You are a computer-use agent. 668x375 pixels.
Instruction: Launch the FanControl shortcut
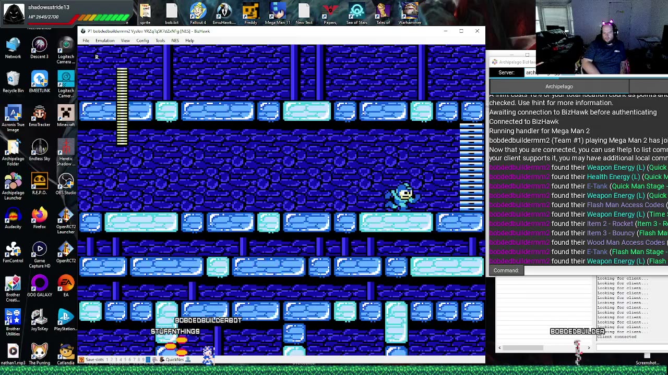point(13,253)
